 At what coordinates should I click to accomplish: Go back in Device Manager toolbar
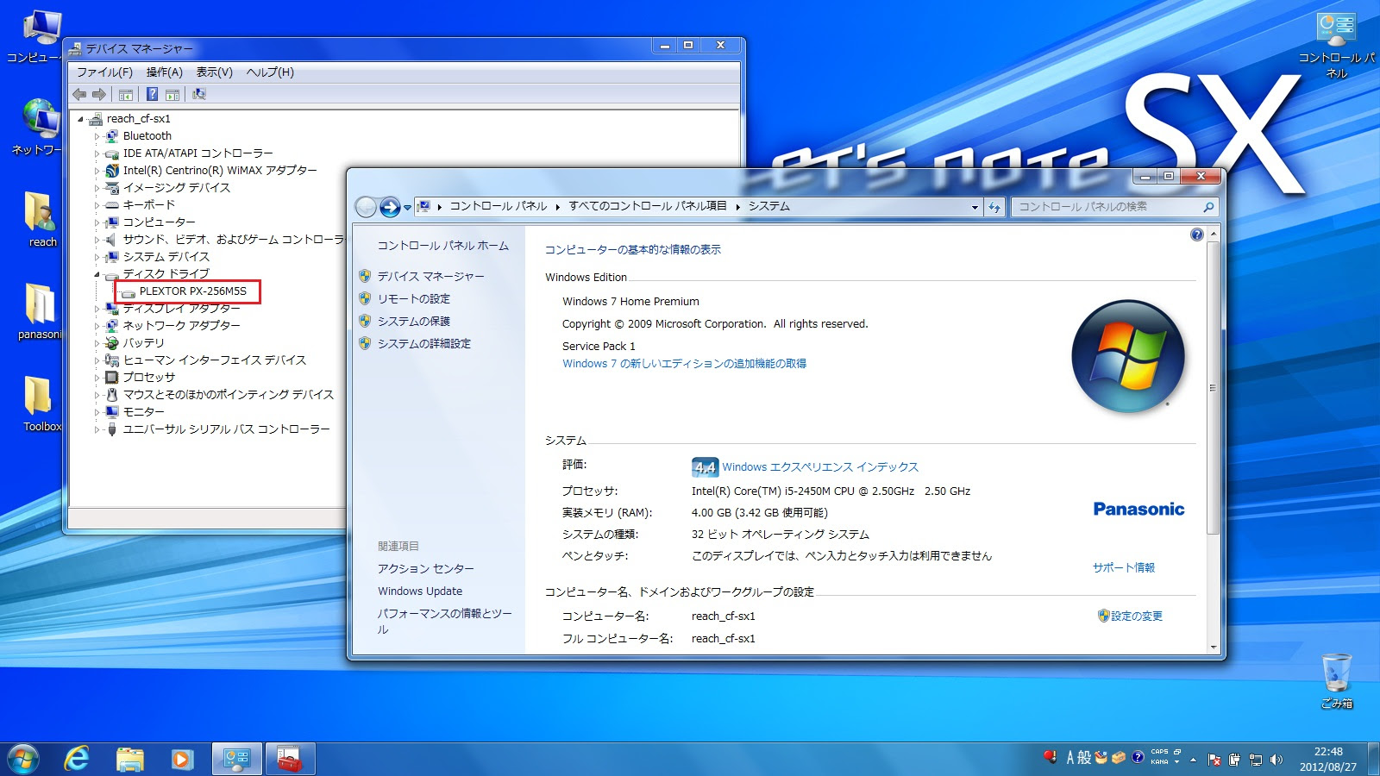point(79,94)
